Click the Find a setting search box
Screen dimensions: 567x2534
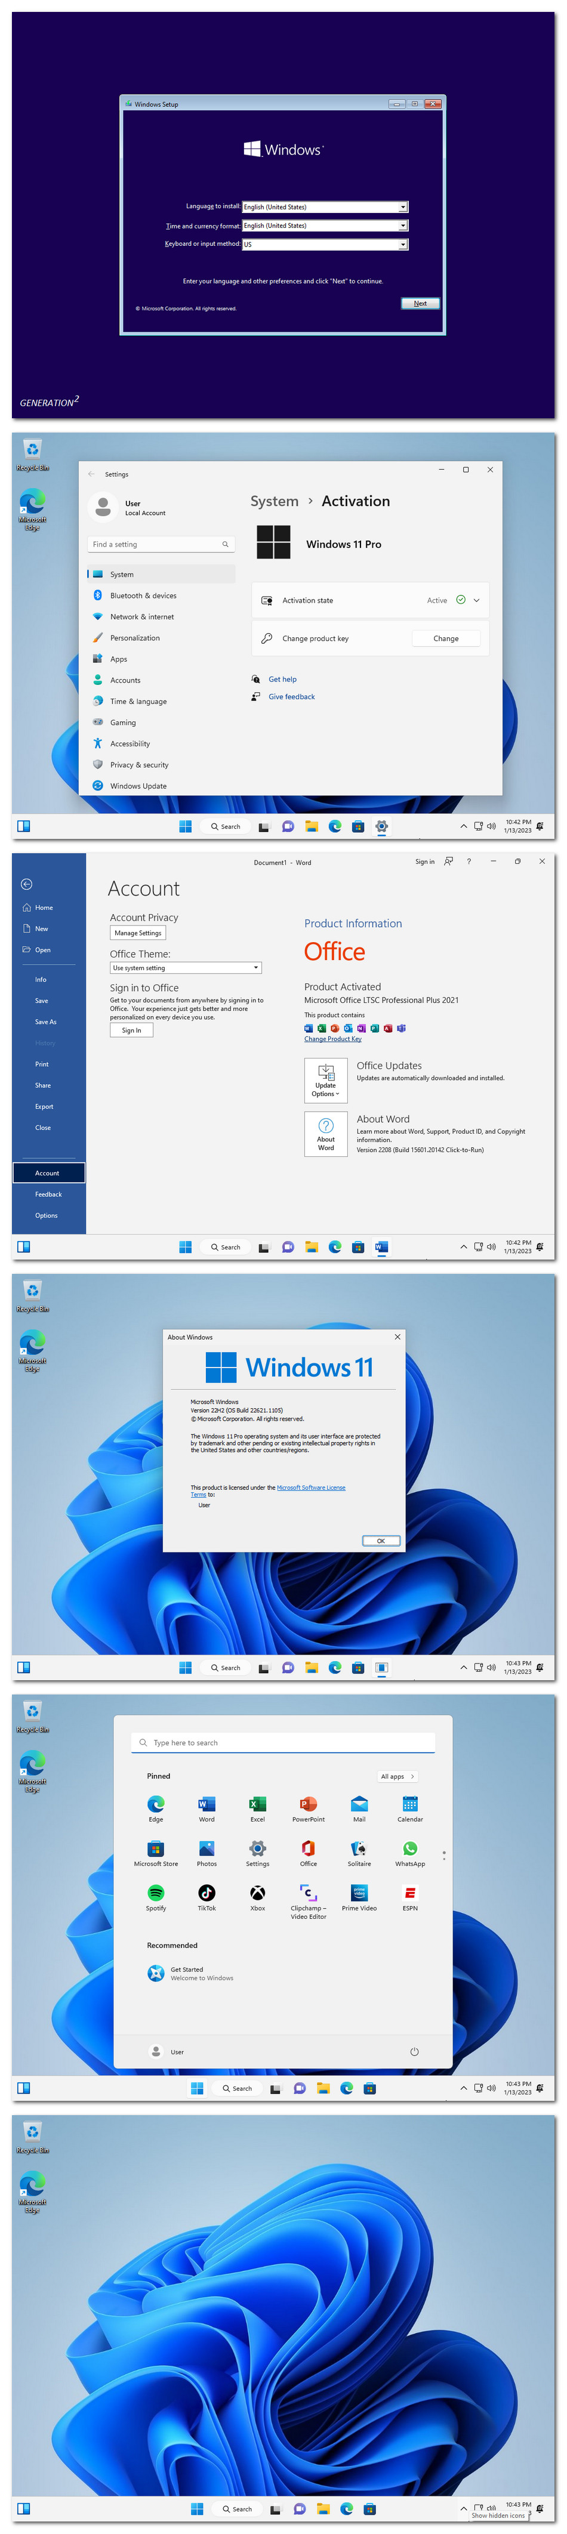click(161, 544)
